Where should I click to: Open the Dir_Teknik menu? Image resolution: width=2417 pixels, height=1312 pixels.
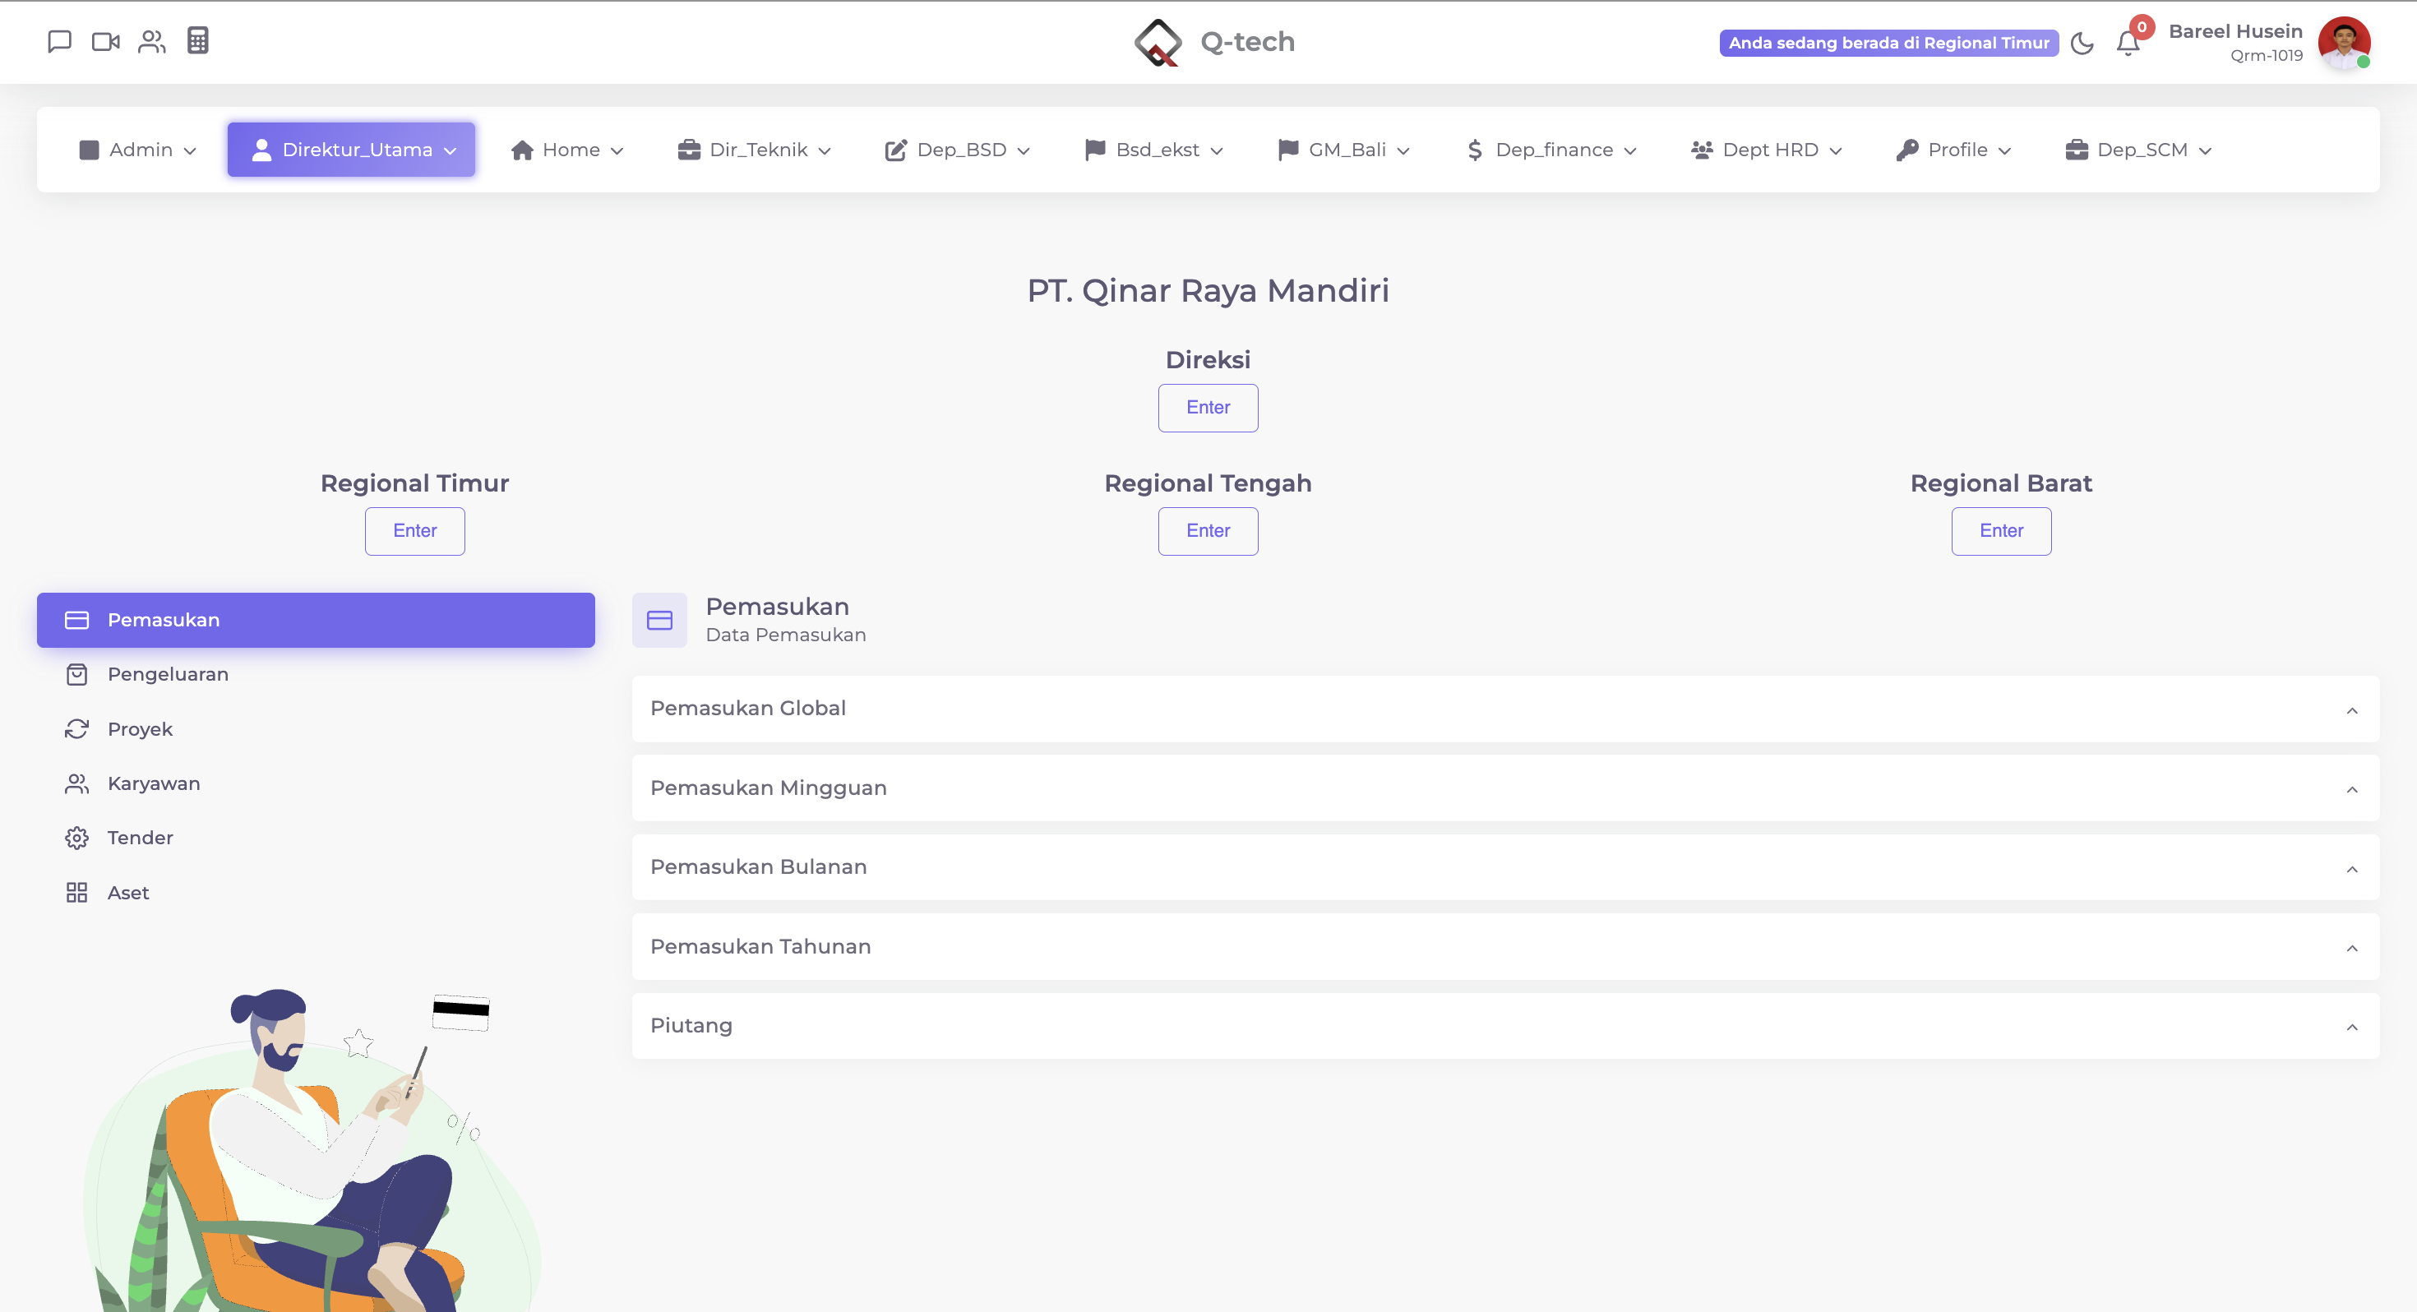755,150
